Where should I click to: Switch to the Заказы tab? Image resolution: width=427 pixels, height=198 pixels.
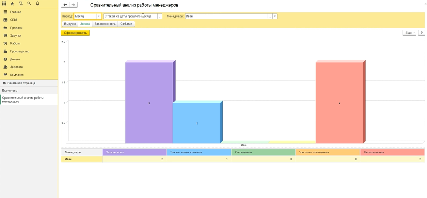tap(85, 24)
